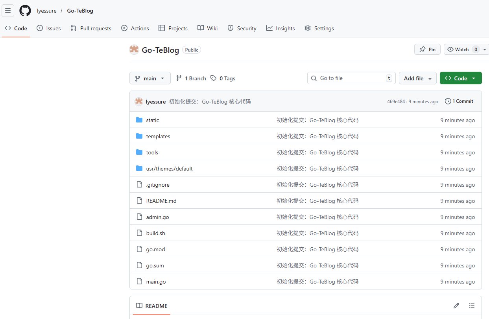489x319 pixels.
Task: Click the repository avatar beside Go-TeBlog title
Action: 134,50
